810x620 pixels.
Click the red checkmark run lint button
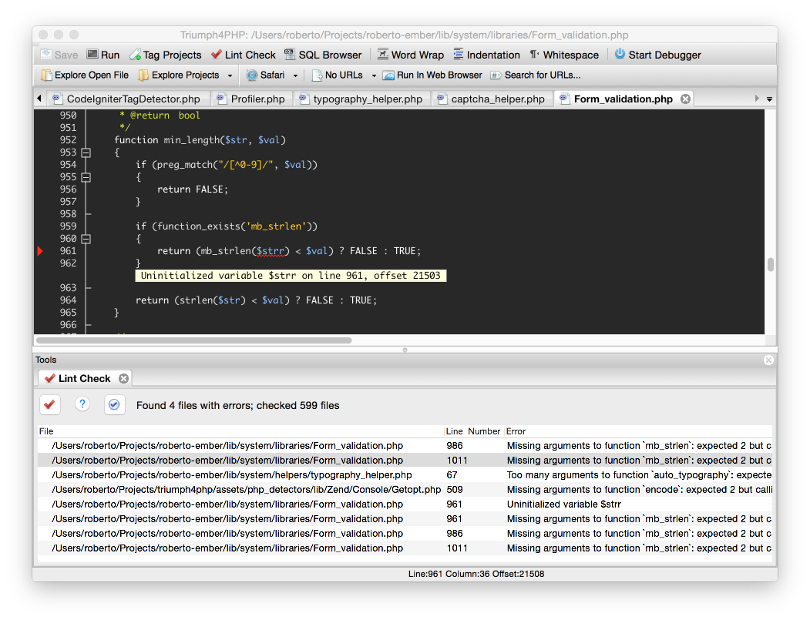coord(50,404)
